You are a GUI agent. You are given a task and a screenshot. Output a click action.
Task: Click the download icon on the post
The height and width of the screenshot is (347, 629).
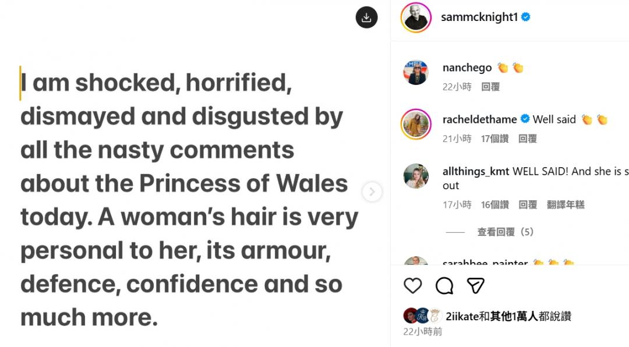366,17
